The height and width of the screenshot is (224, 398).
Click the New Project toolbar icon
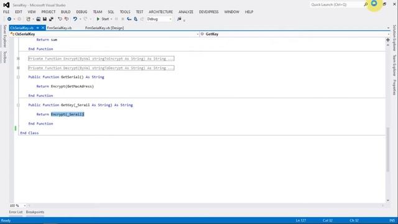28,19
